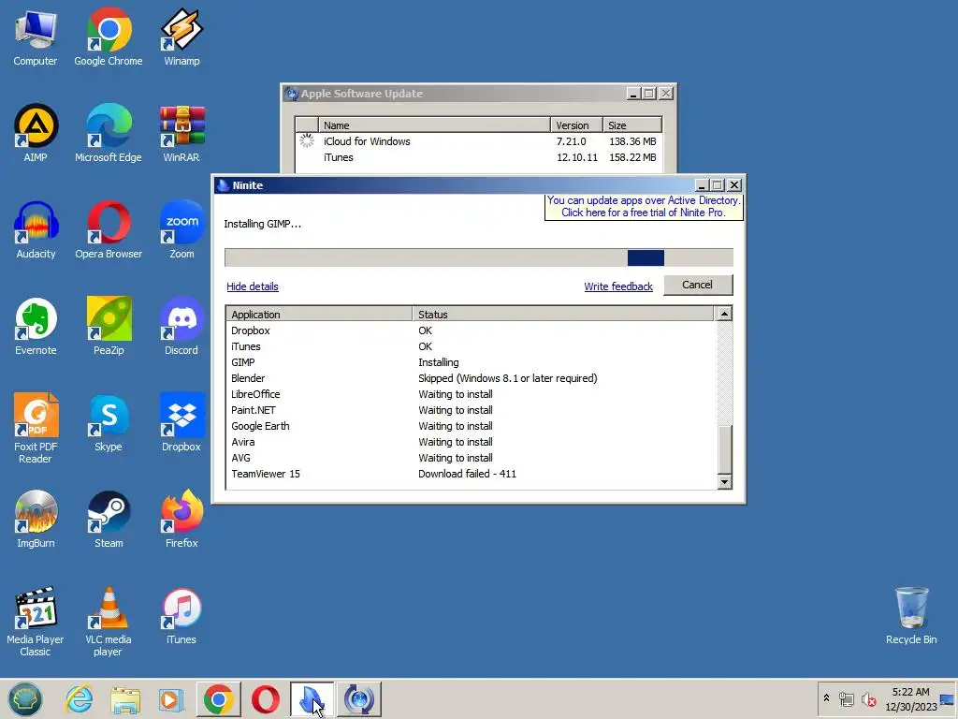The height and width of the screenshot is (719, 958).
Task: Click the Ninite installation progress bar
Action: point(478,257)
